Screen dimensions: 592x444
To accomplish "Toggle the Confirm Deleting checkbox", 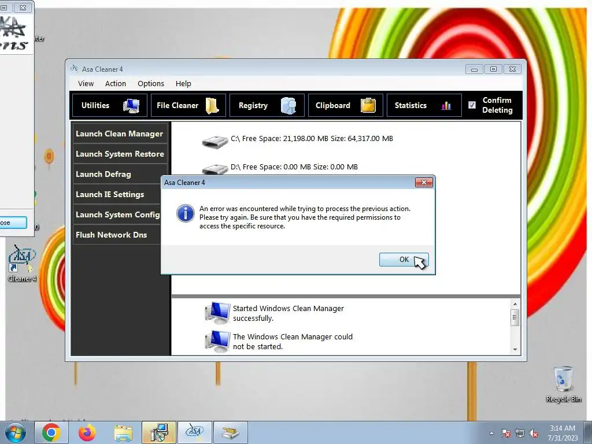I will 472,105.
